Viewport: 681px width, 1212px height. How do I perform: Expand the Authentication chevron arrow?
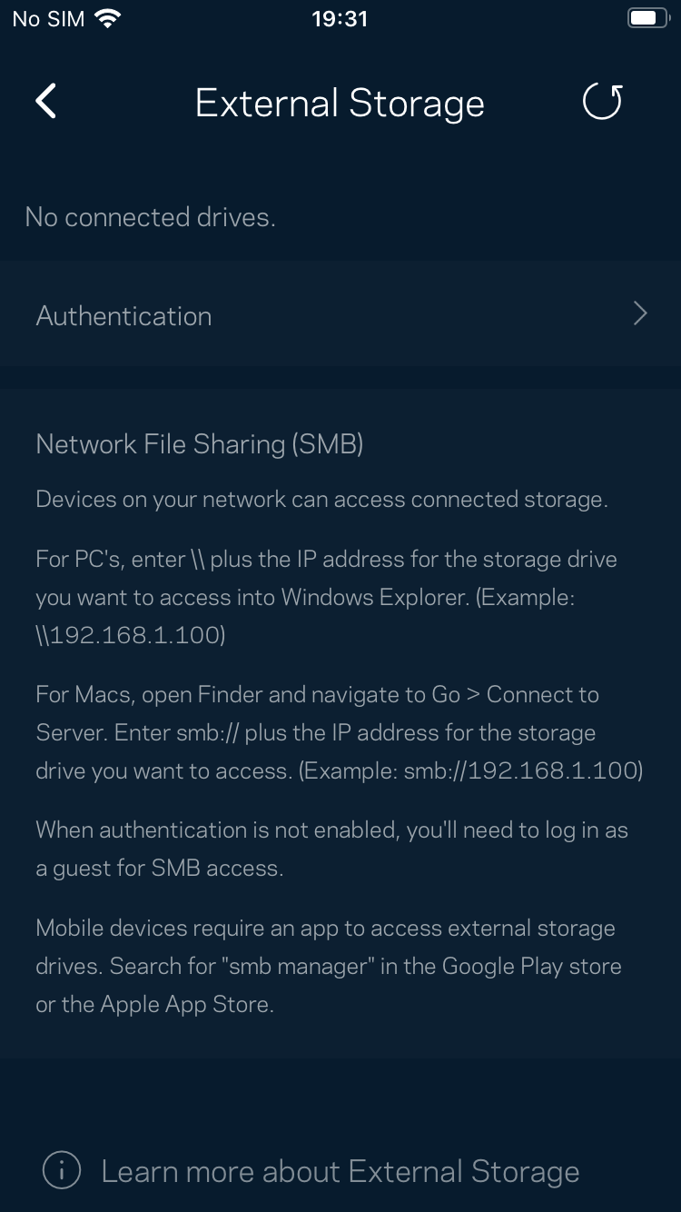640,314
